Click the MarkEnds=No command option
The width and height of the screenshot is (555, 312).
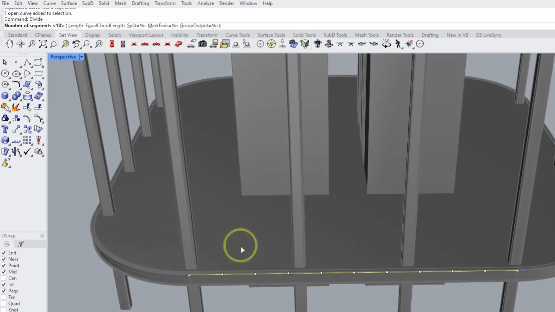point(163,26)
